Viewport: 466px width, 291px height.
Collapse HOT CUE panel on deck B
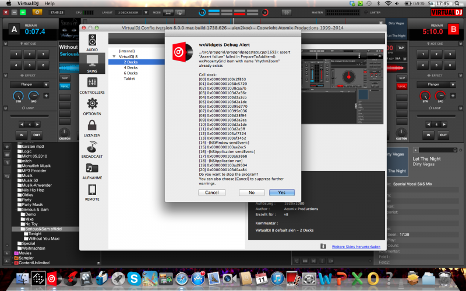[461, 44]
